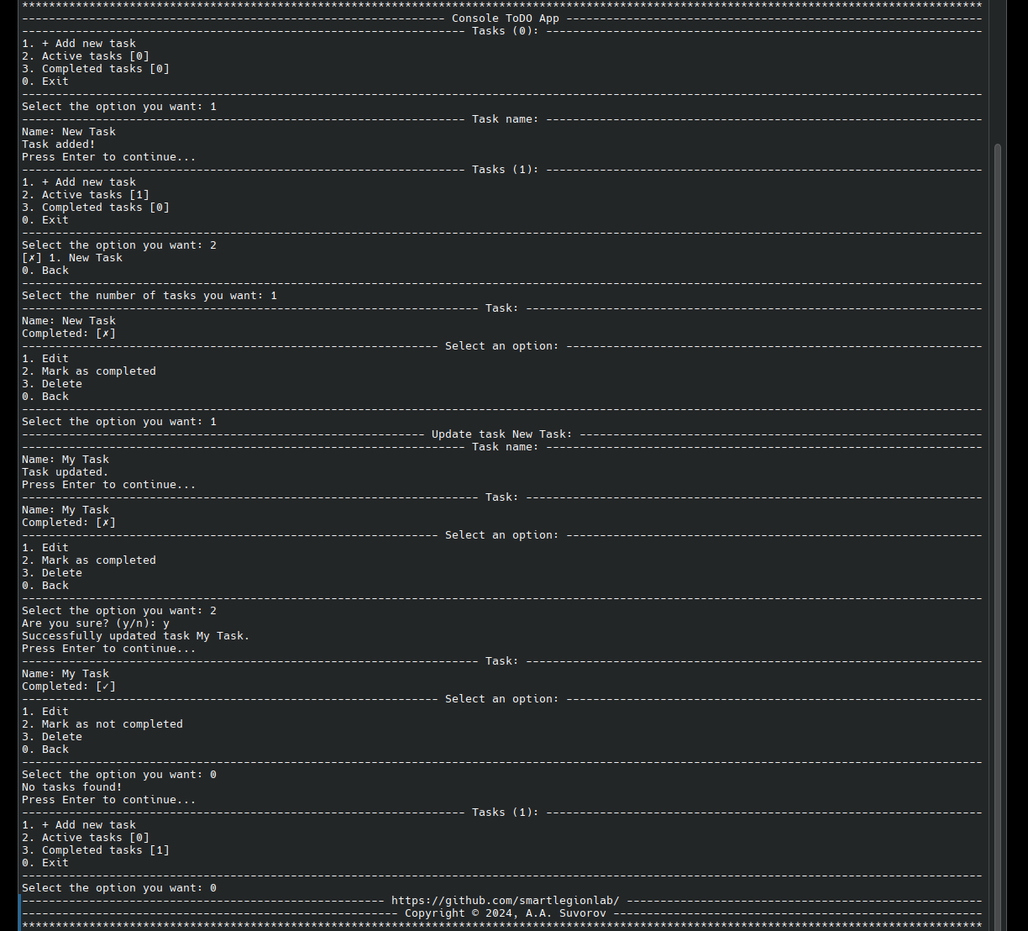Click 'Press Enter to continue...' below 'Task added!'
Screen dimensions: 1028x931
click(x=109, y=157)
